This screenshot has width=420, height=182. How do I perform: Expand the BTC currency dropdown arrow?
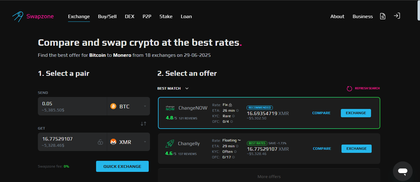click(x=145, y=106)
